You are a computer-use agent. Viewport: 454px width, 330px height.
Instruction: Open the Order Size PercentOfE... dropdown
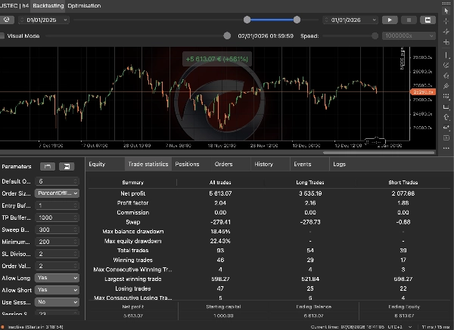tap(57, 193)
